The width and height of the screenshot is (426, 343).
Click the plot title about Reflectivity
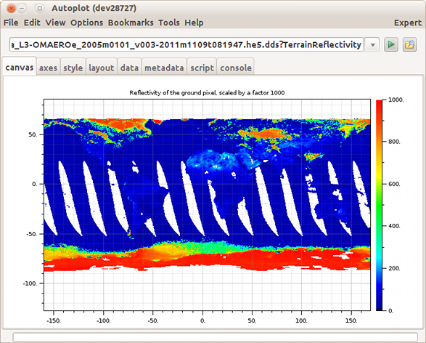[207, 93]
